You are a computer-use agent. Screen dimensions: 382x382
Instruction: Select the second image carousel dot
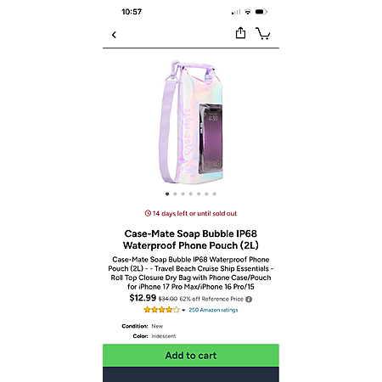[x=175, y=194]
